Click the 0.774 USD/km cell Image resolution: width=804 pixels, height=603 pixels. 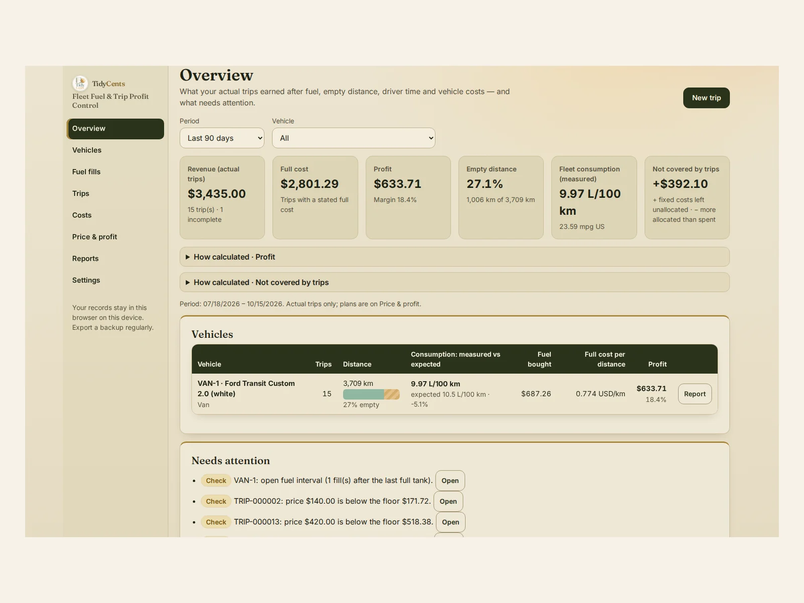tap(600, 394)
